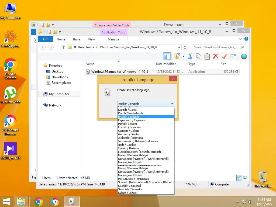This screenshot has width=276, height=207.
Task: Choose Danish / Dansk language
Action: (x=146, y=110)
